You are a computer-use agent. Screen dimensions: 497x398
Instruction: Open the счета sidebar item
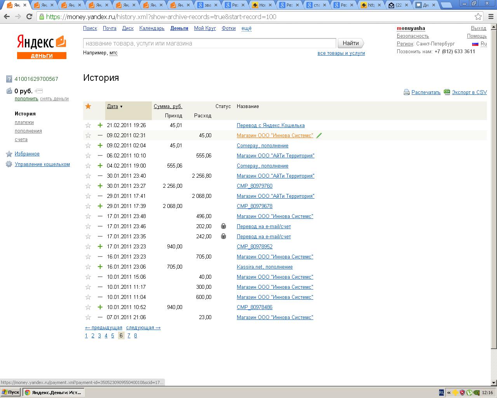[x=21, y=140]
